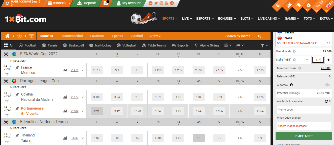Click the Promo code input field
The image size is (334, 145).
[304, 110]
